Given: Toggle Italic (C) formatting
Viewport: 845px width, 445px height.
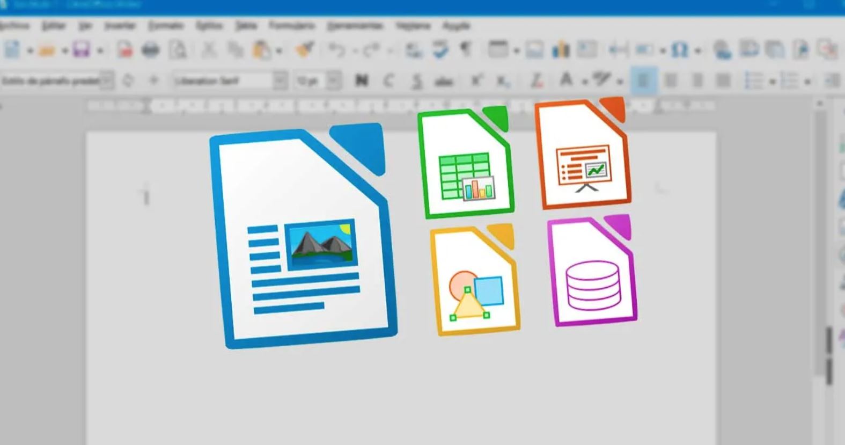Looking at the screenshot, I should (389, 81).
